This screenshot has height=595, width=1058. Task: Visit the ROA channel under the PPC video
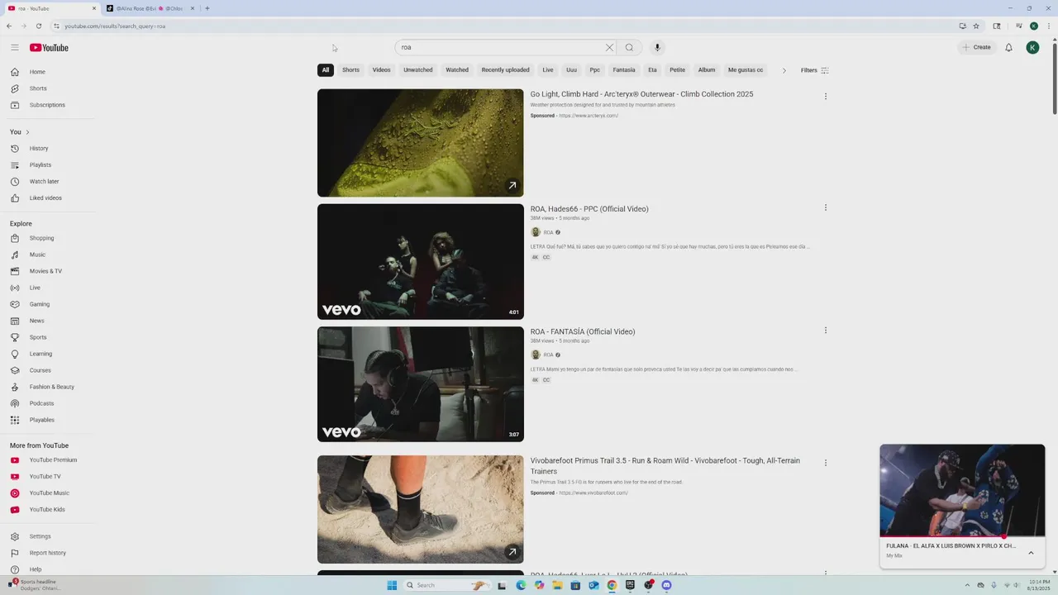coord(548,232)
